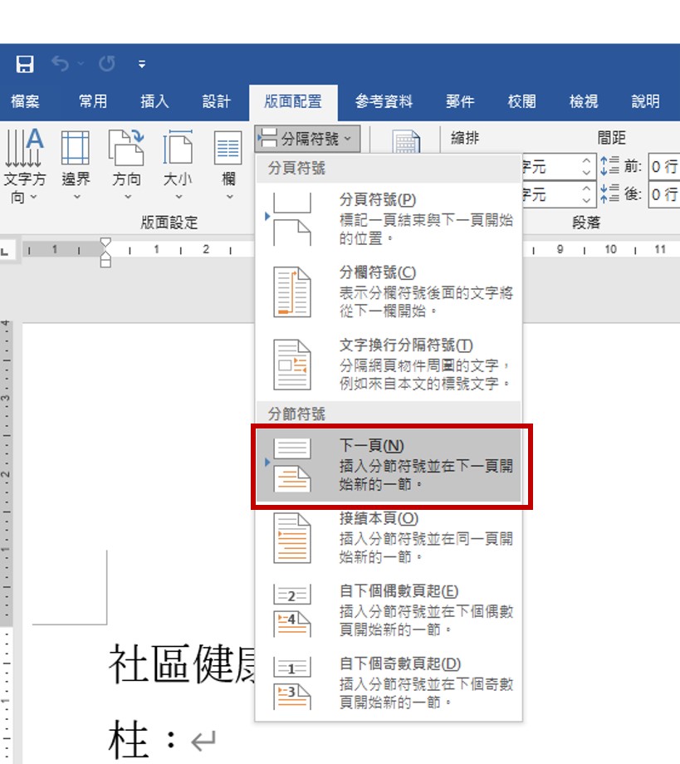Image resolution: width=680 pixels, height=764 pixels.
Task: Open the 大小 page size tool
Action: (178, 164)
